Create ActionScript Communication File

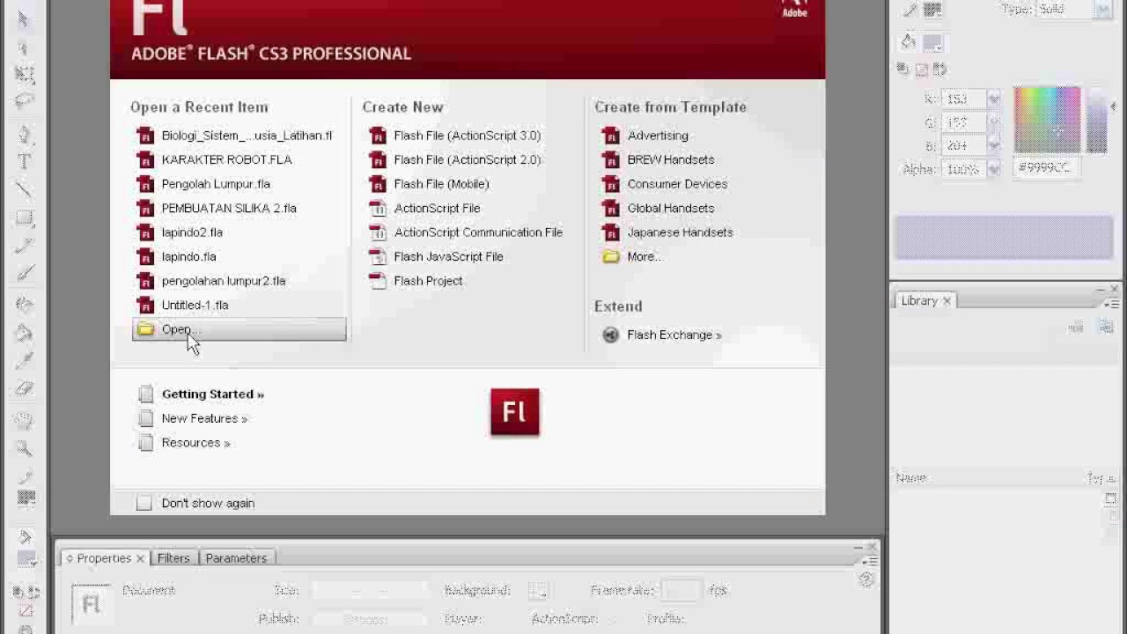pyautogui.click(x=478, y=232)
